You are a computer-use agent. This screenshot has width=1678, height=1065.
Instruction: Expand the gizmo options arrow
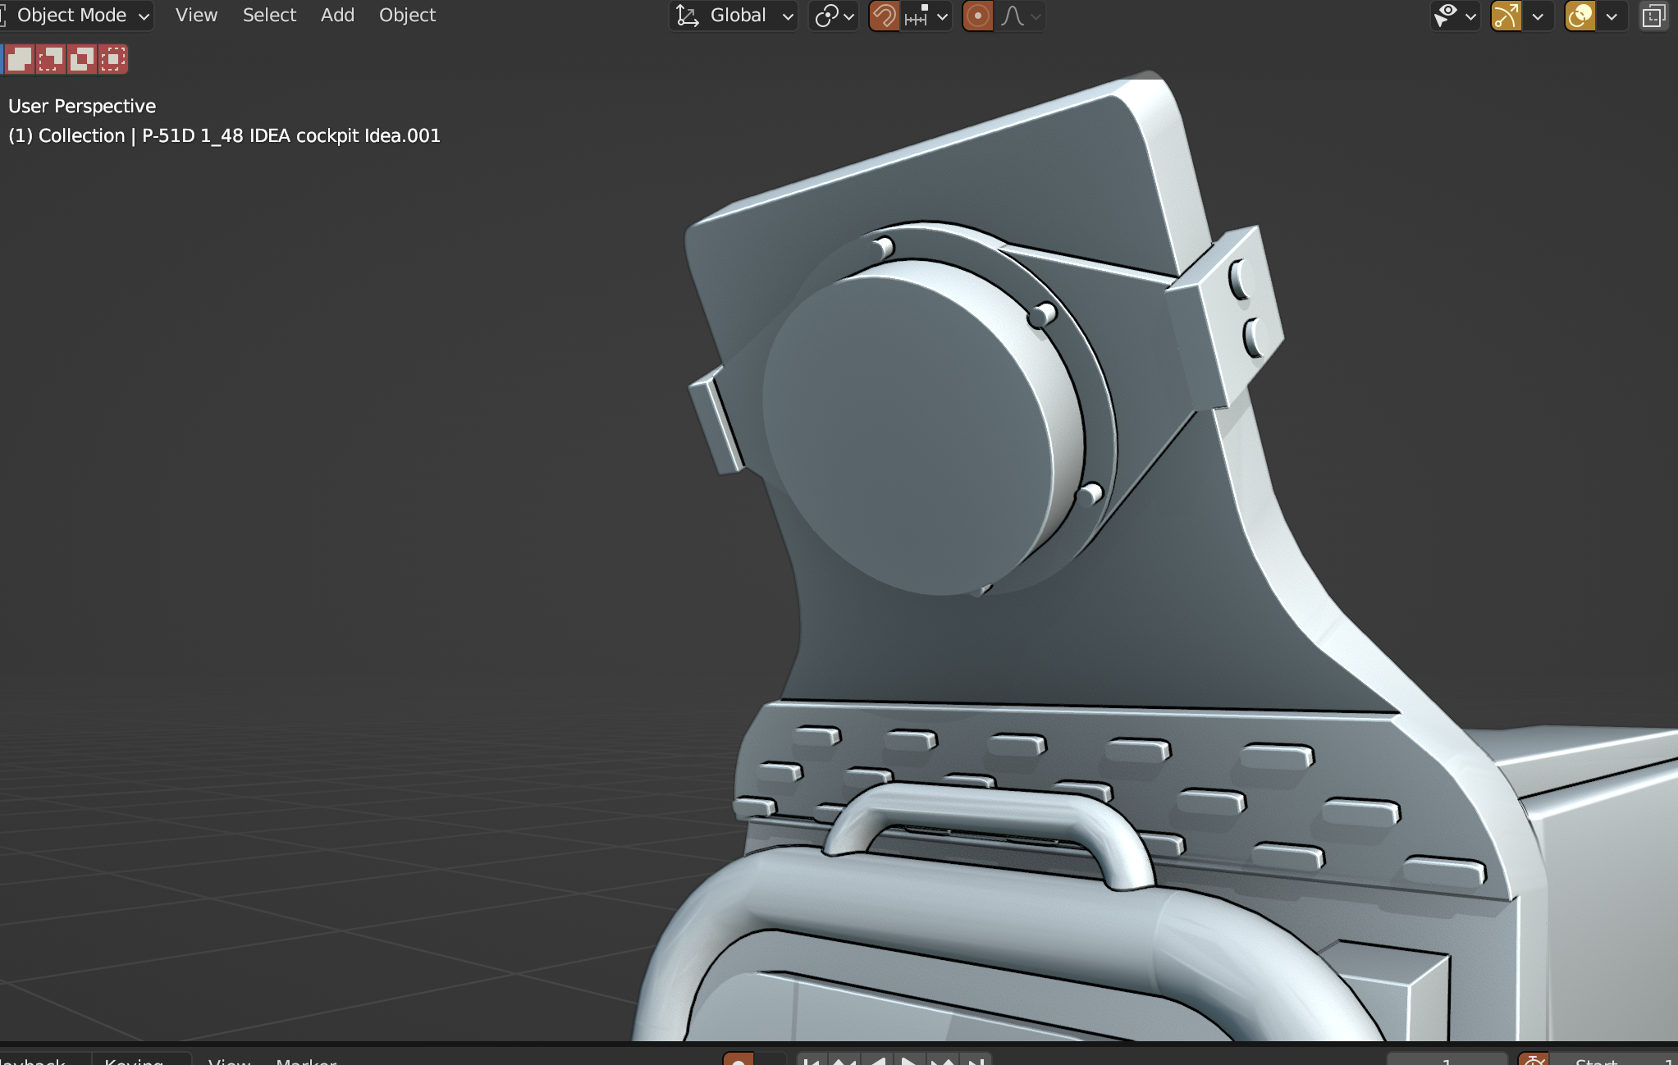click(1538, 16)
